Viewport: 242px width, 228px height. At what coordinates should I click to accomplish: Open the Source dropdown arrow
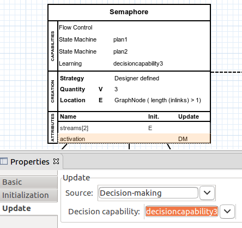[207, 193]
